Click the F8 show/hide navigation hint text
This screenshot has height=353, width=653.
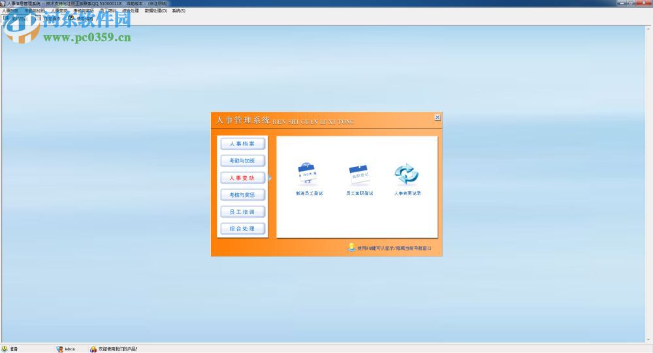click(394, 248)
